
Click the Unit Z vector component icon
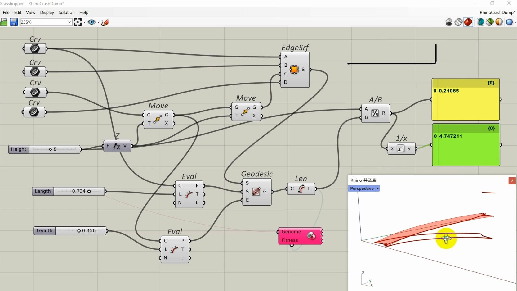pyautogui.click(x=116, y=146)
